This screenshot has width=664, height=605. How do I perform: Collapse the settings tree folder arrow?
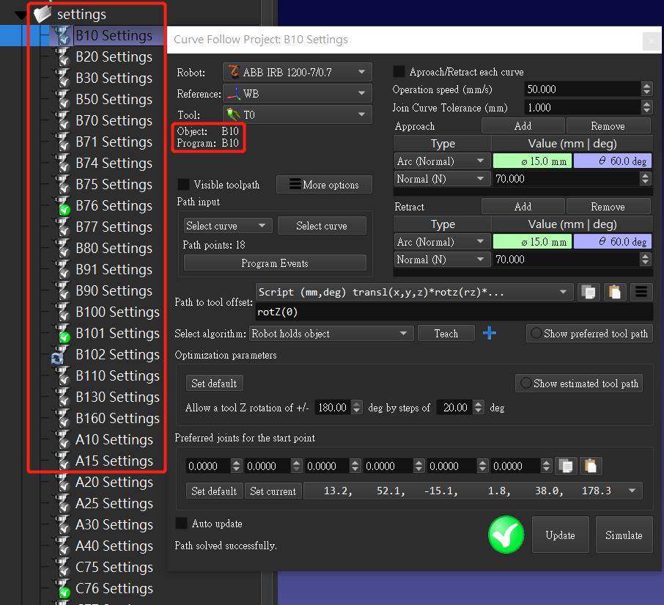21,14
